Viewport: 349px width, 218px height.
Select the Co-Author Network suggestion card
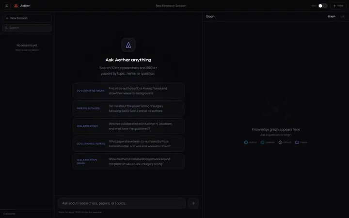tap(128, 91)
